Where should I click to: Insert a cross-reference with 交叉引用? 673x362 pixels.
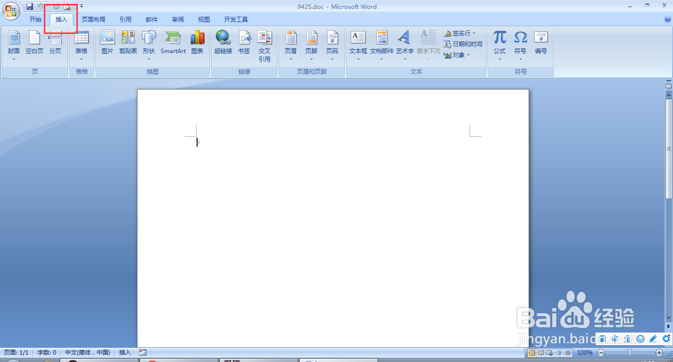265,46
